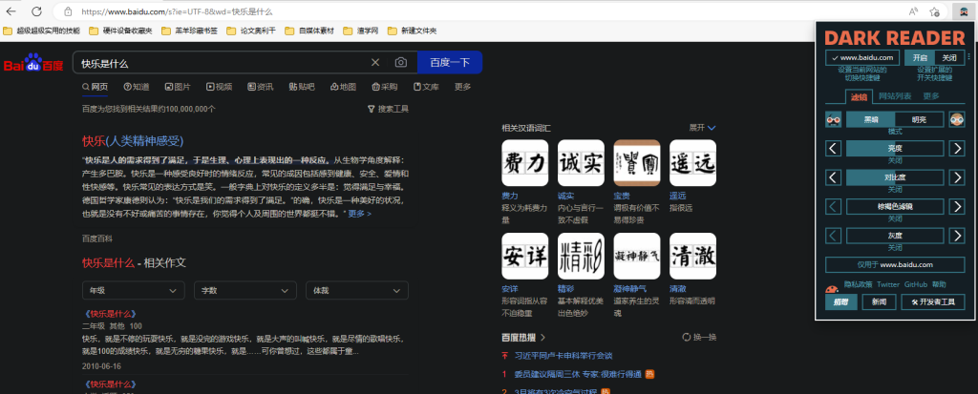Open the 年级 dropdown

click(x=134, y=291)
